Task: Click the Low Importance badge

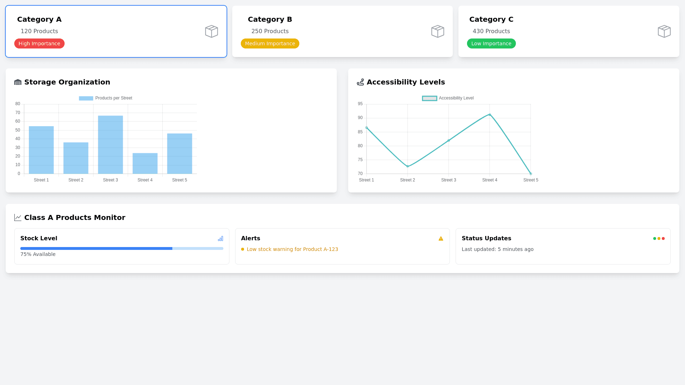Action: tap(491, 43)
